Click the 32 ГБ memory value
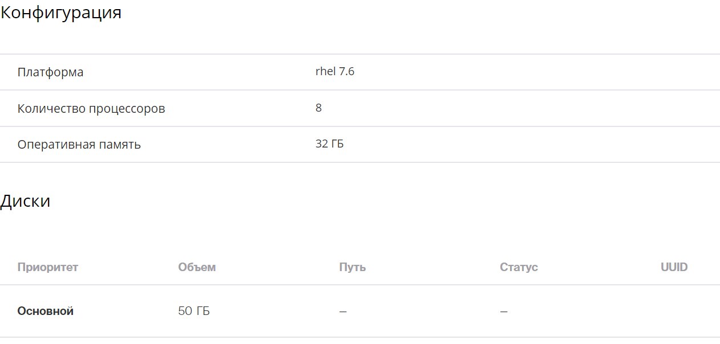 tap(330, 144)
